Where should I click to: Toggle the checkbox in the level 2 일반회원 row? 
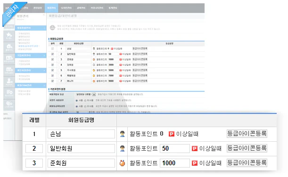(52, 54)
